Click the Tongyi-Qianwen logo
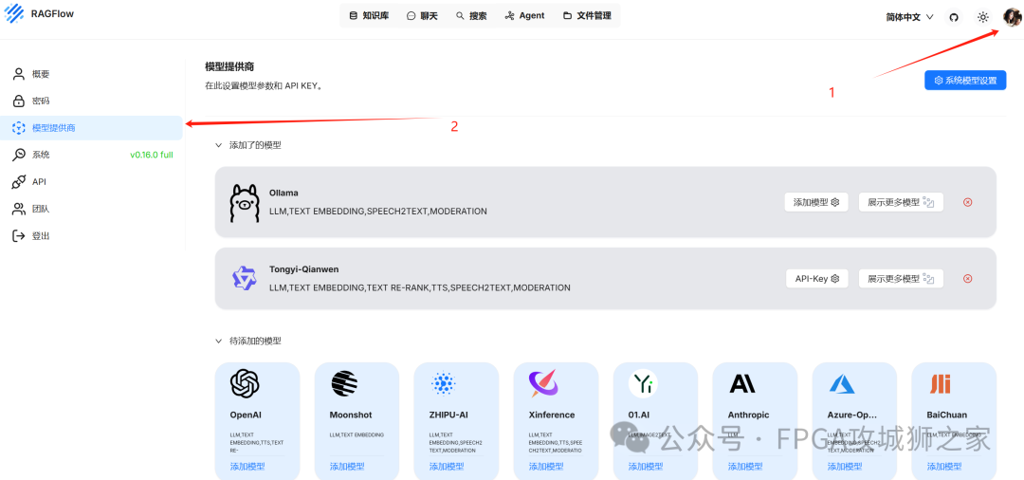1024x480 pixels. [x=245, y=278]
